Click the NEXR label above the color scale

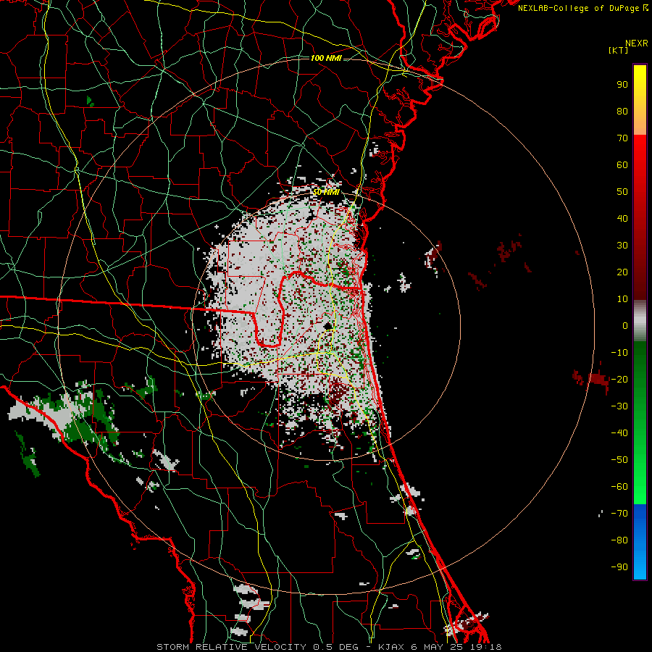click(x=637, y=43)
